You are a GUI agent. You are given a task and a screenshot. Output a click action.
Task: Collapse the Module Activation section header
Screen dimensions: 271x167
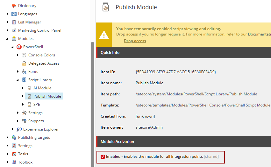[x=183, y=142]
